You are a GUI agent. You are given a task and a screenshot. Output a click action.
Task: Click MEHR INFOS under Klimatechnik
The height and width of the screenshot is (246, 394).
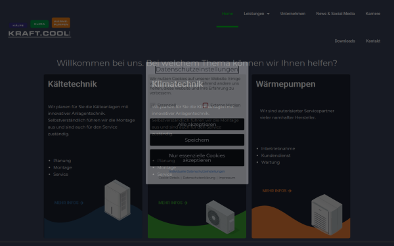point(173,203)
